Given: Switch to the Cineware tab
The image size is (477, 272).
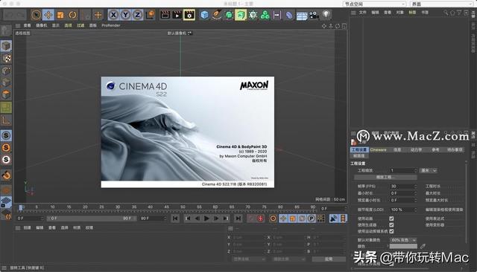Looking at the screenshot, I should pos(378,150).
